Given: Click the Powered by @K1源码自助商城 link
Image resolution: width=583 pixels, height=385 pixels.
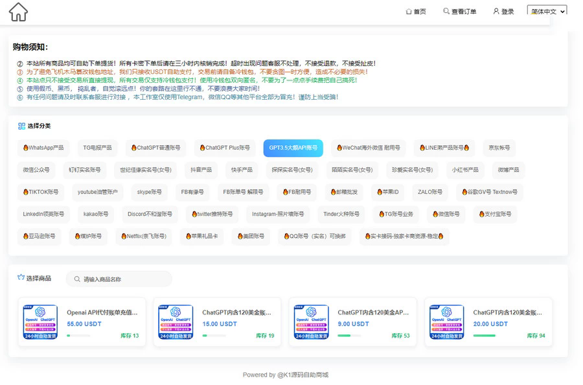Looking at the screenshot, I should pyautogui.click(x=285, y=375).
